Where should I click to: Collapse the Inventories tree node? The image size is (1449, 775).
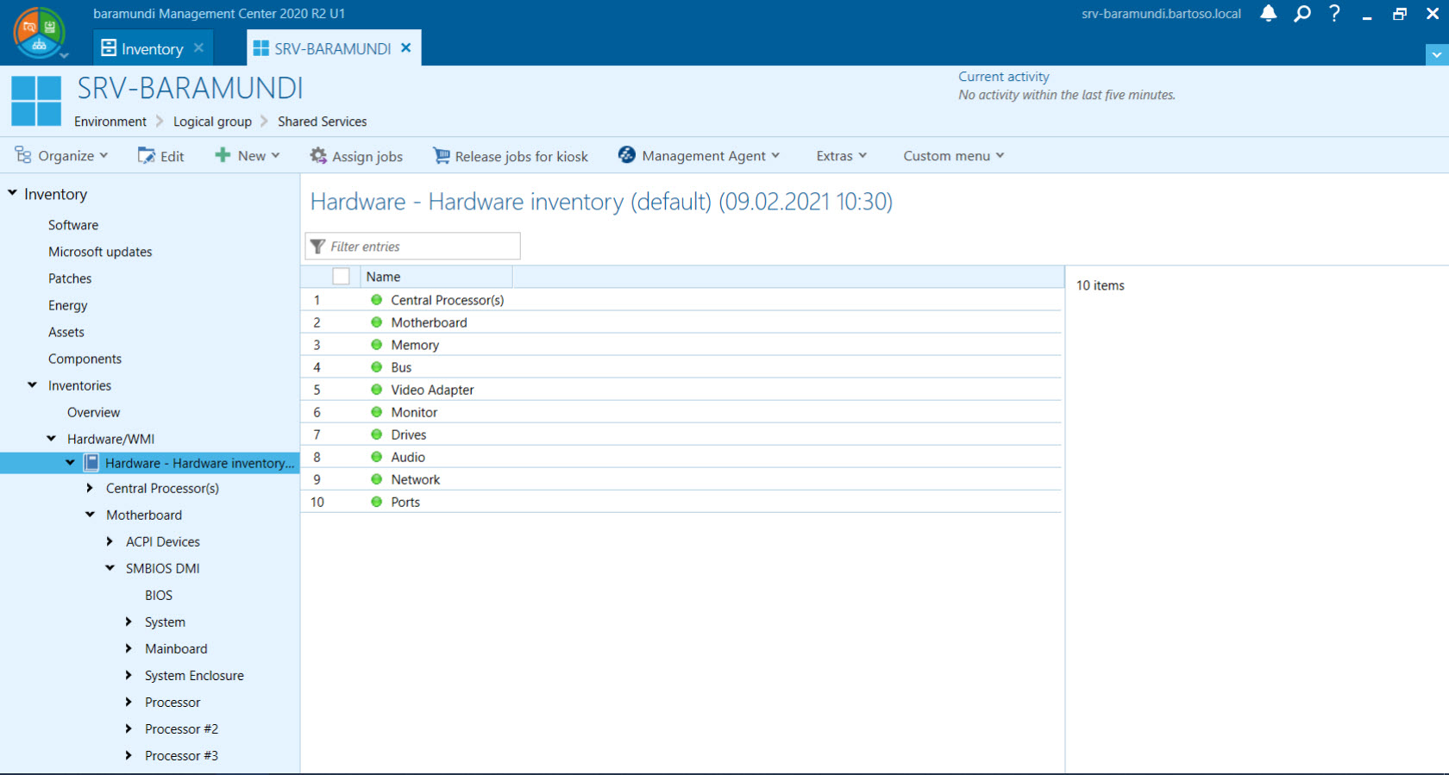coord(32,384)
